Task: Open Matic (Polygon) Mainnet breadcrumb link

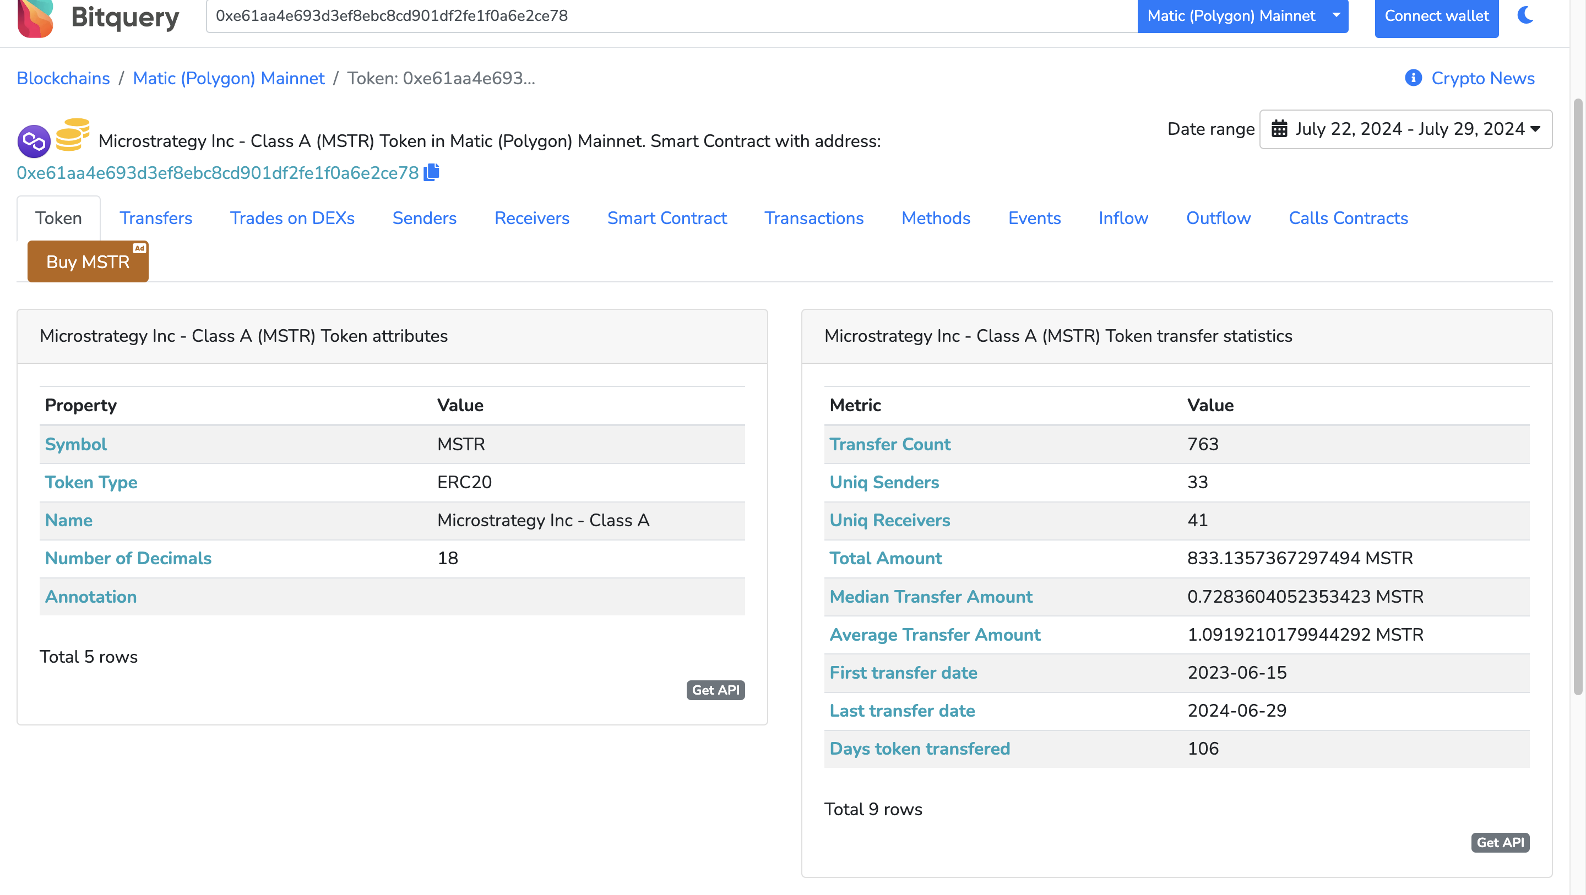Action: point(229,78)
